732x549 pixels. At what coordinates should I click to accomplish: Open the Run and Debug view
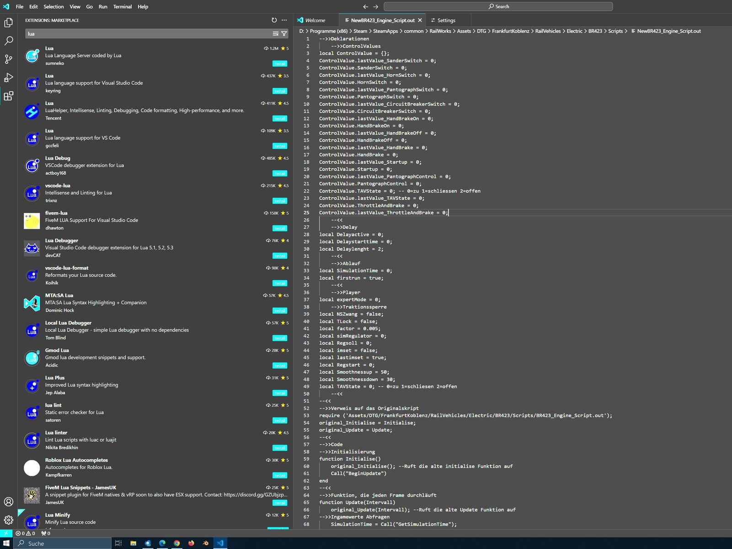(9, 77)
